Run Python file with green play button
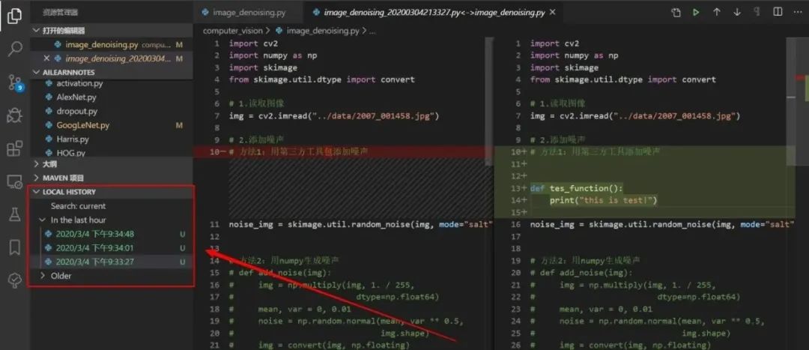Image resolution: width=809 pixels, height=350 pixels. pos(696,13)
